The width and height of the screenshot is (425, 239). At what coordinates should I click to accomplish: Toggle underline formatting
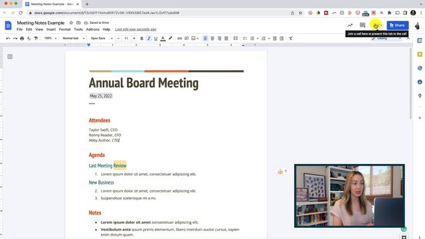[x=155, y=39]
